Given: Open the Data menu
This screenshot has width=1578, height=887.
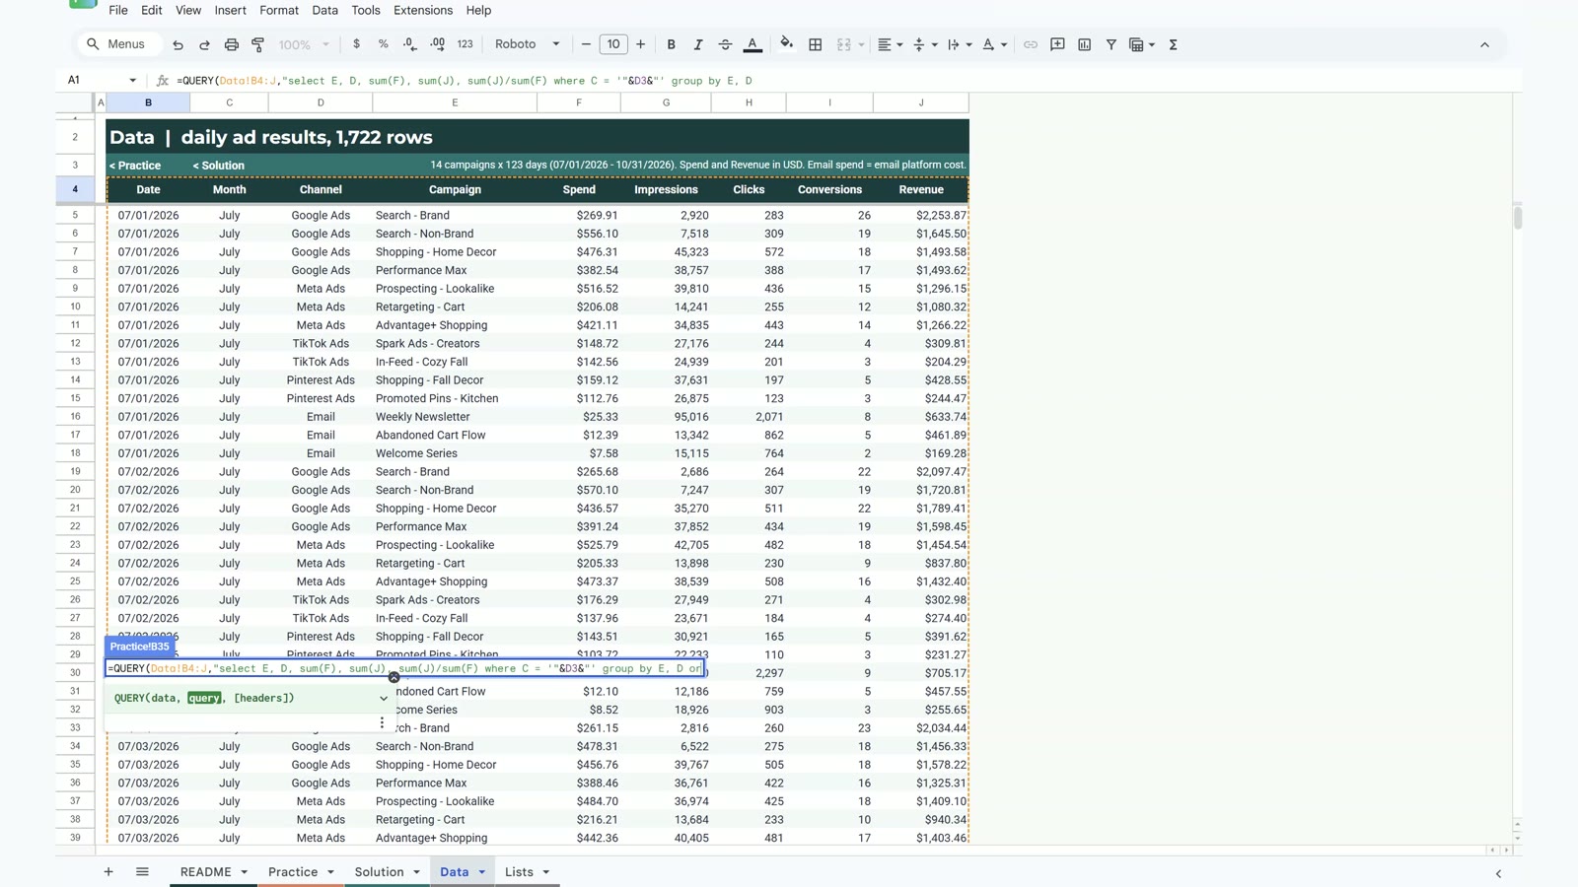Looking at the screenshot, I should click(x=324, y=10).
